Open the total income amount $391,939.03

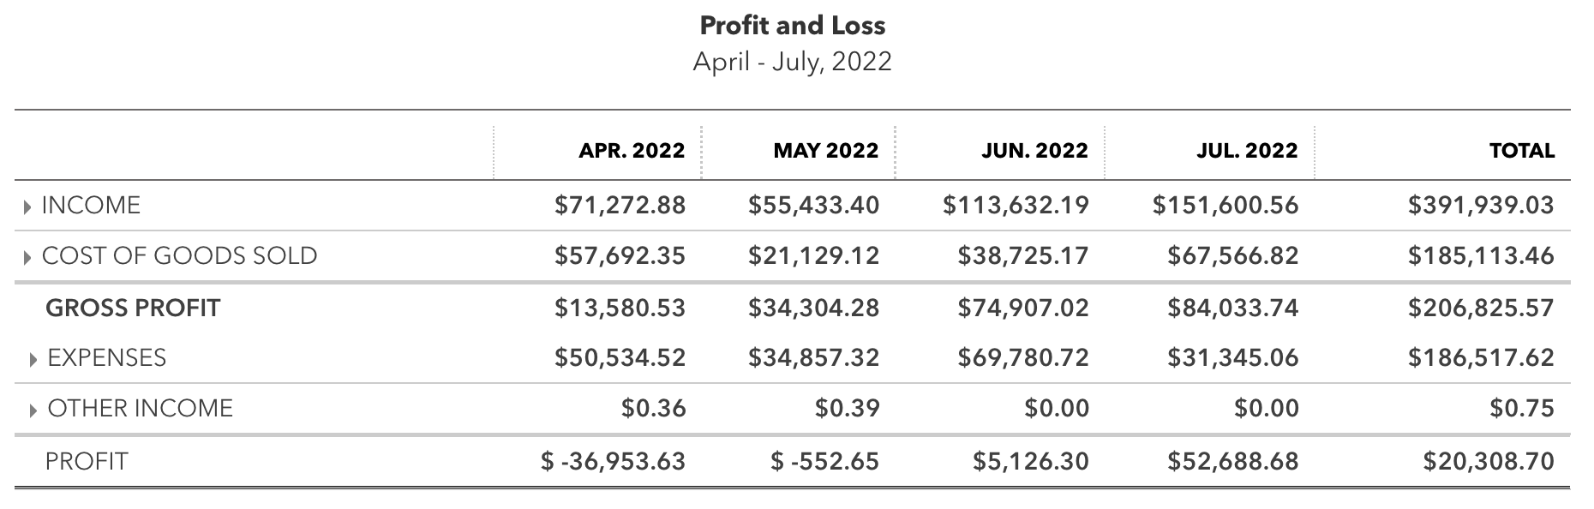click(x=1481, y=206)
